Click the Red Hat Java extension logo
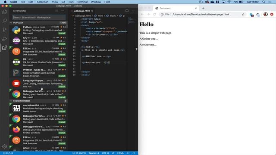Viewport: 276px width, 155px height. pos(16,84)
